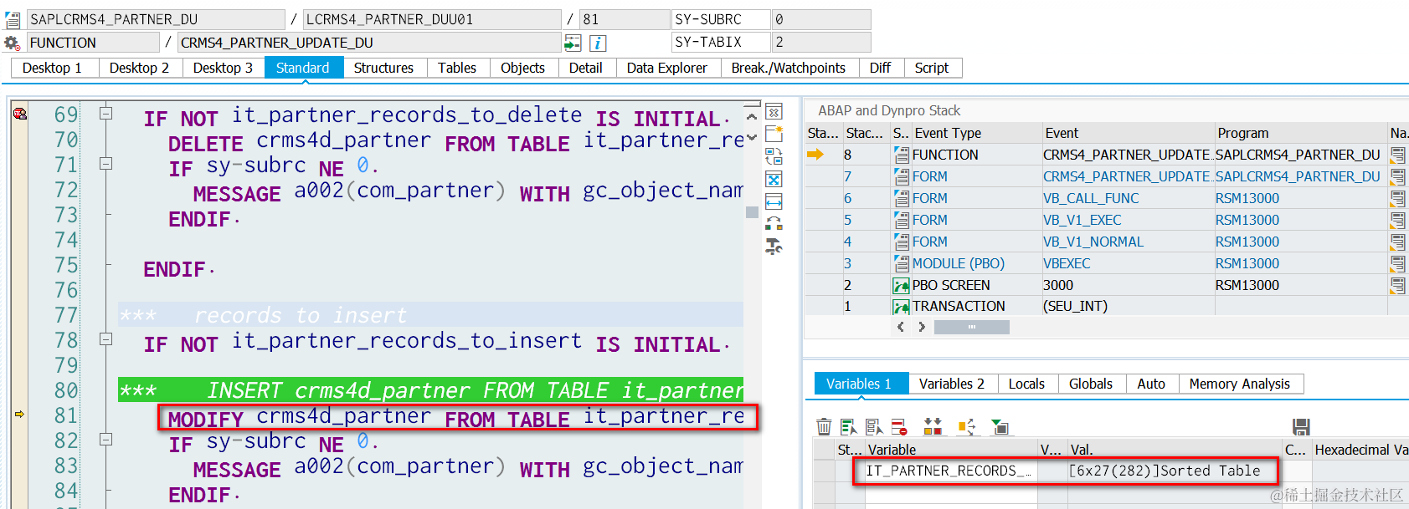Collapse the IF block at line 78
The image size is (1409, 509).
point(105,339)
